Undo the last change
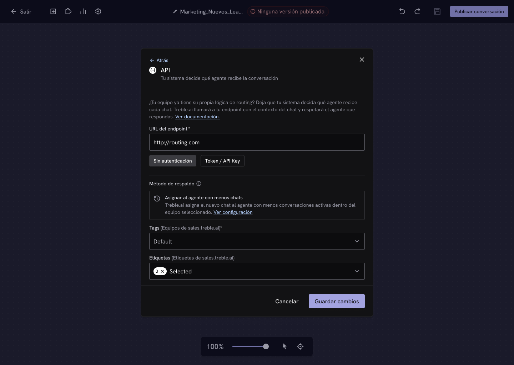 [x=402, y=11]
